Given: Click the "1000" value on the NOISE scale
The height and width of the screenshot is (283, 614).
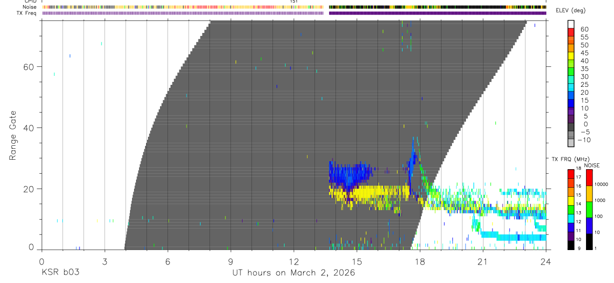Looking at the screenshot, I should pyautogui.click(x=601, y=201).
